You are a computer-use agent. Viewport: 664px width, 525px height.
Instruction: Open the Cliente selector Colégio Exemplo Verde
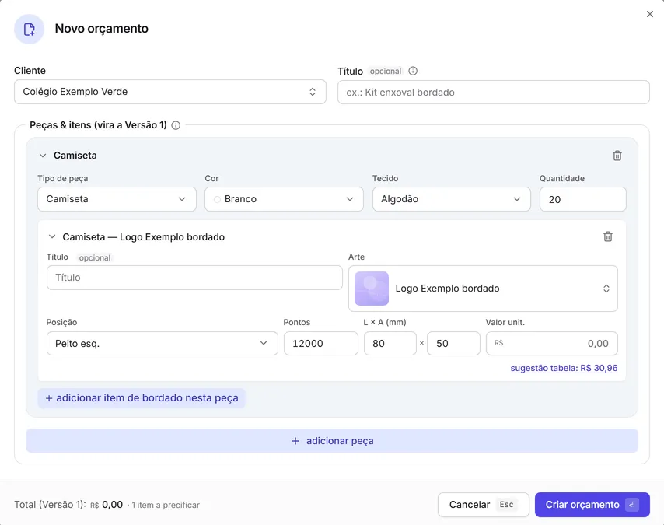[x=170, y=92]
